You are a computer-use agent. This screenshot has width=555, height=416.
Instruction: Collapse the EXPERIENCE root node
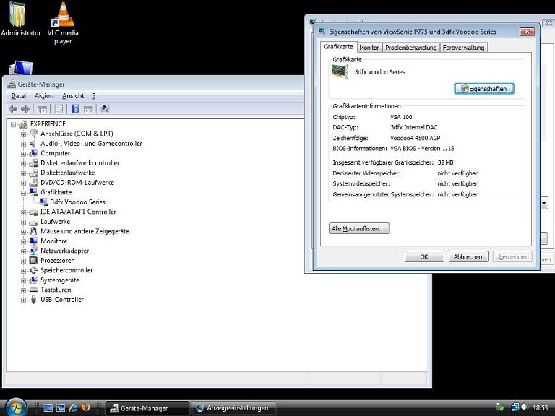coord(14,124)
